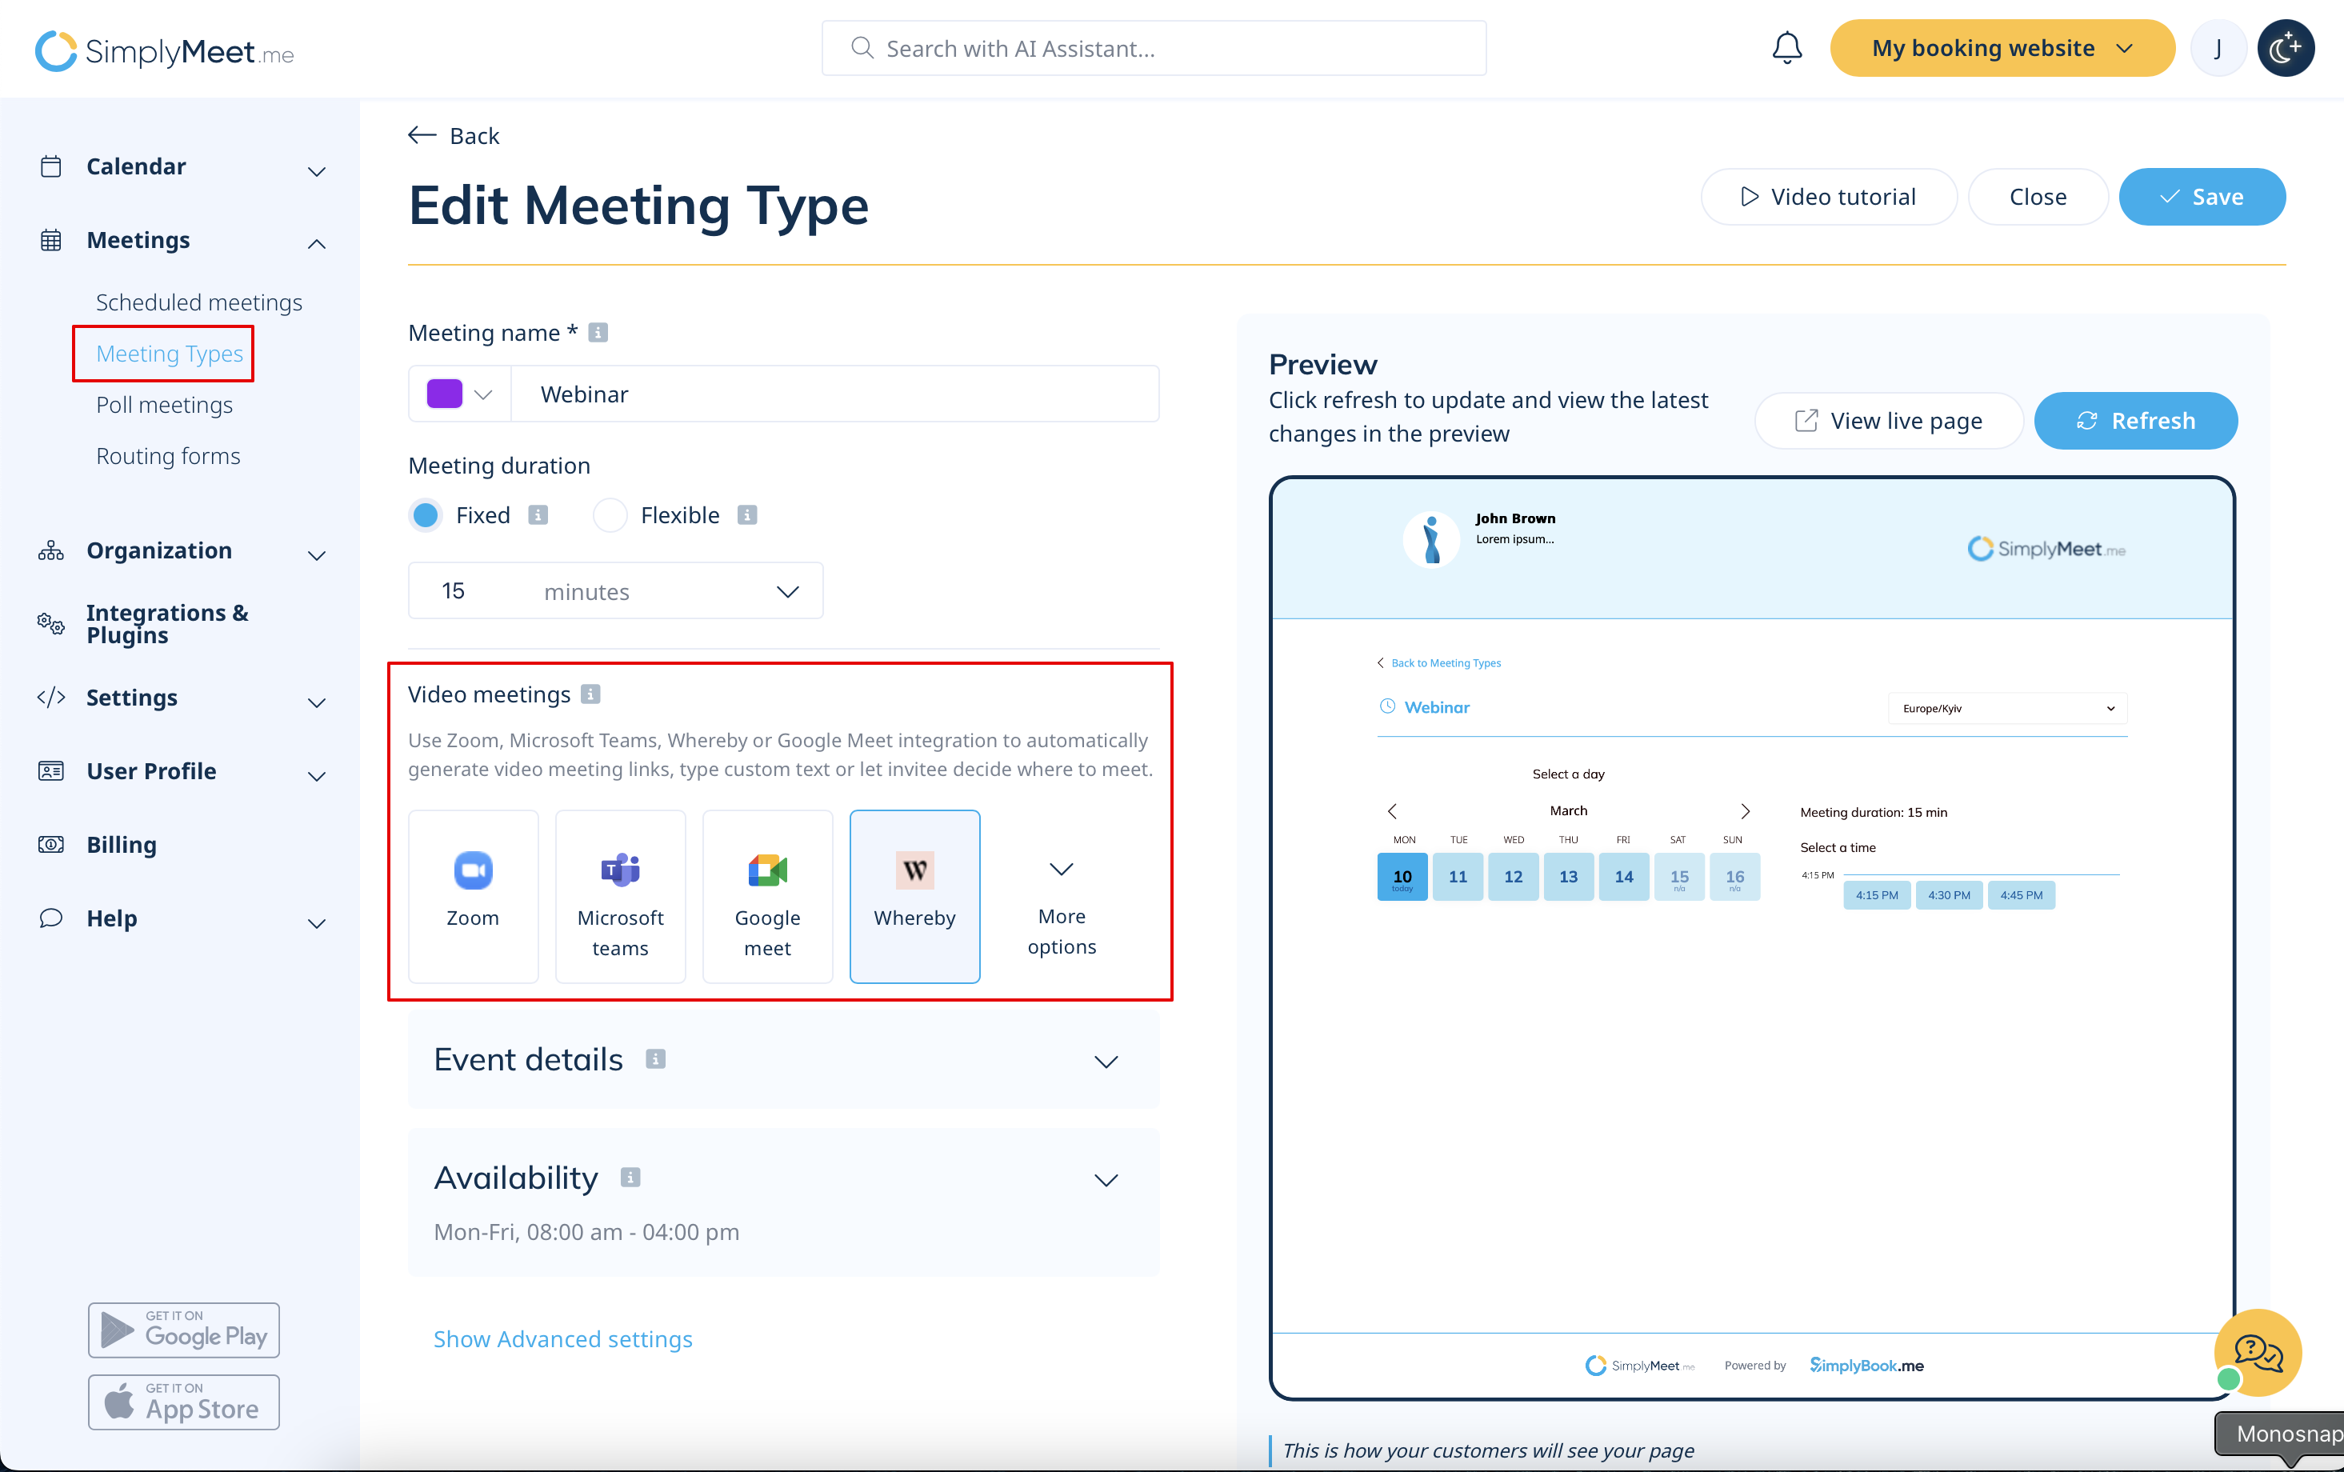The image size is (2344, 1472).
Task: Choose Microsoft Teams integration tile
Action: 620,894
